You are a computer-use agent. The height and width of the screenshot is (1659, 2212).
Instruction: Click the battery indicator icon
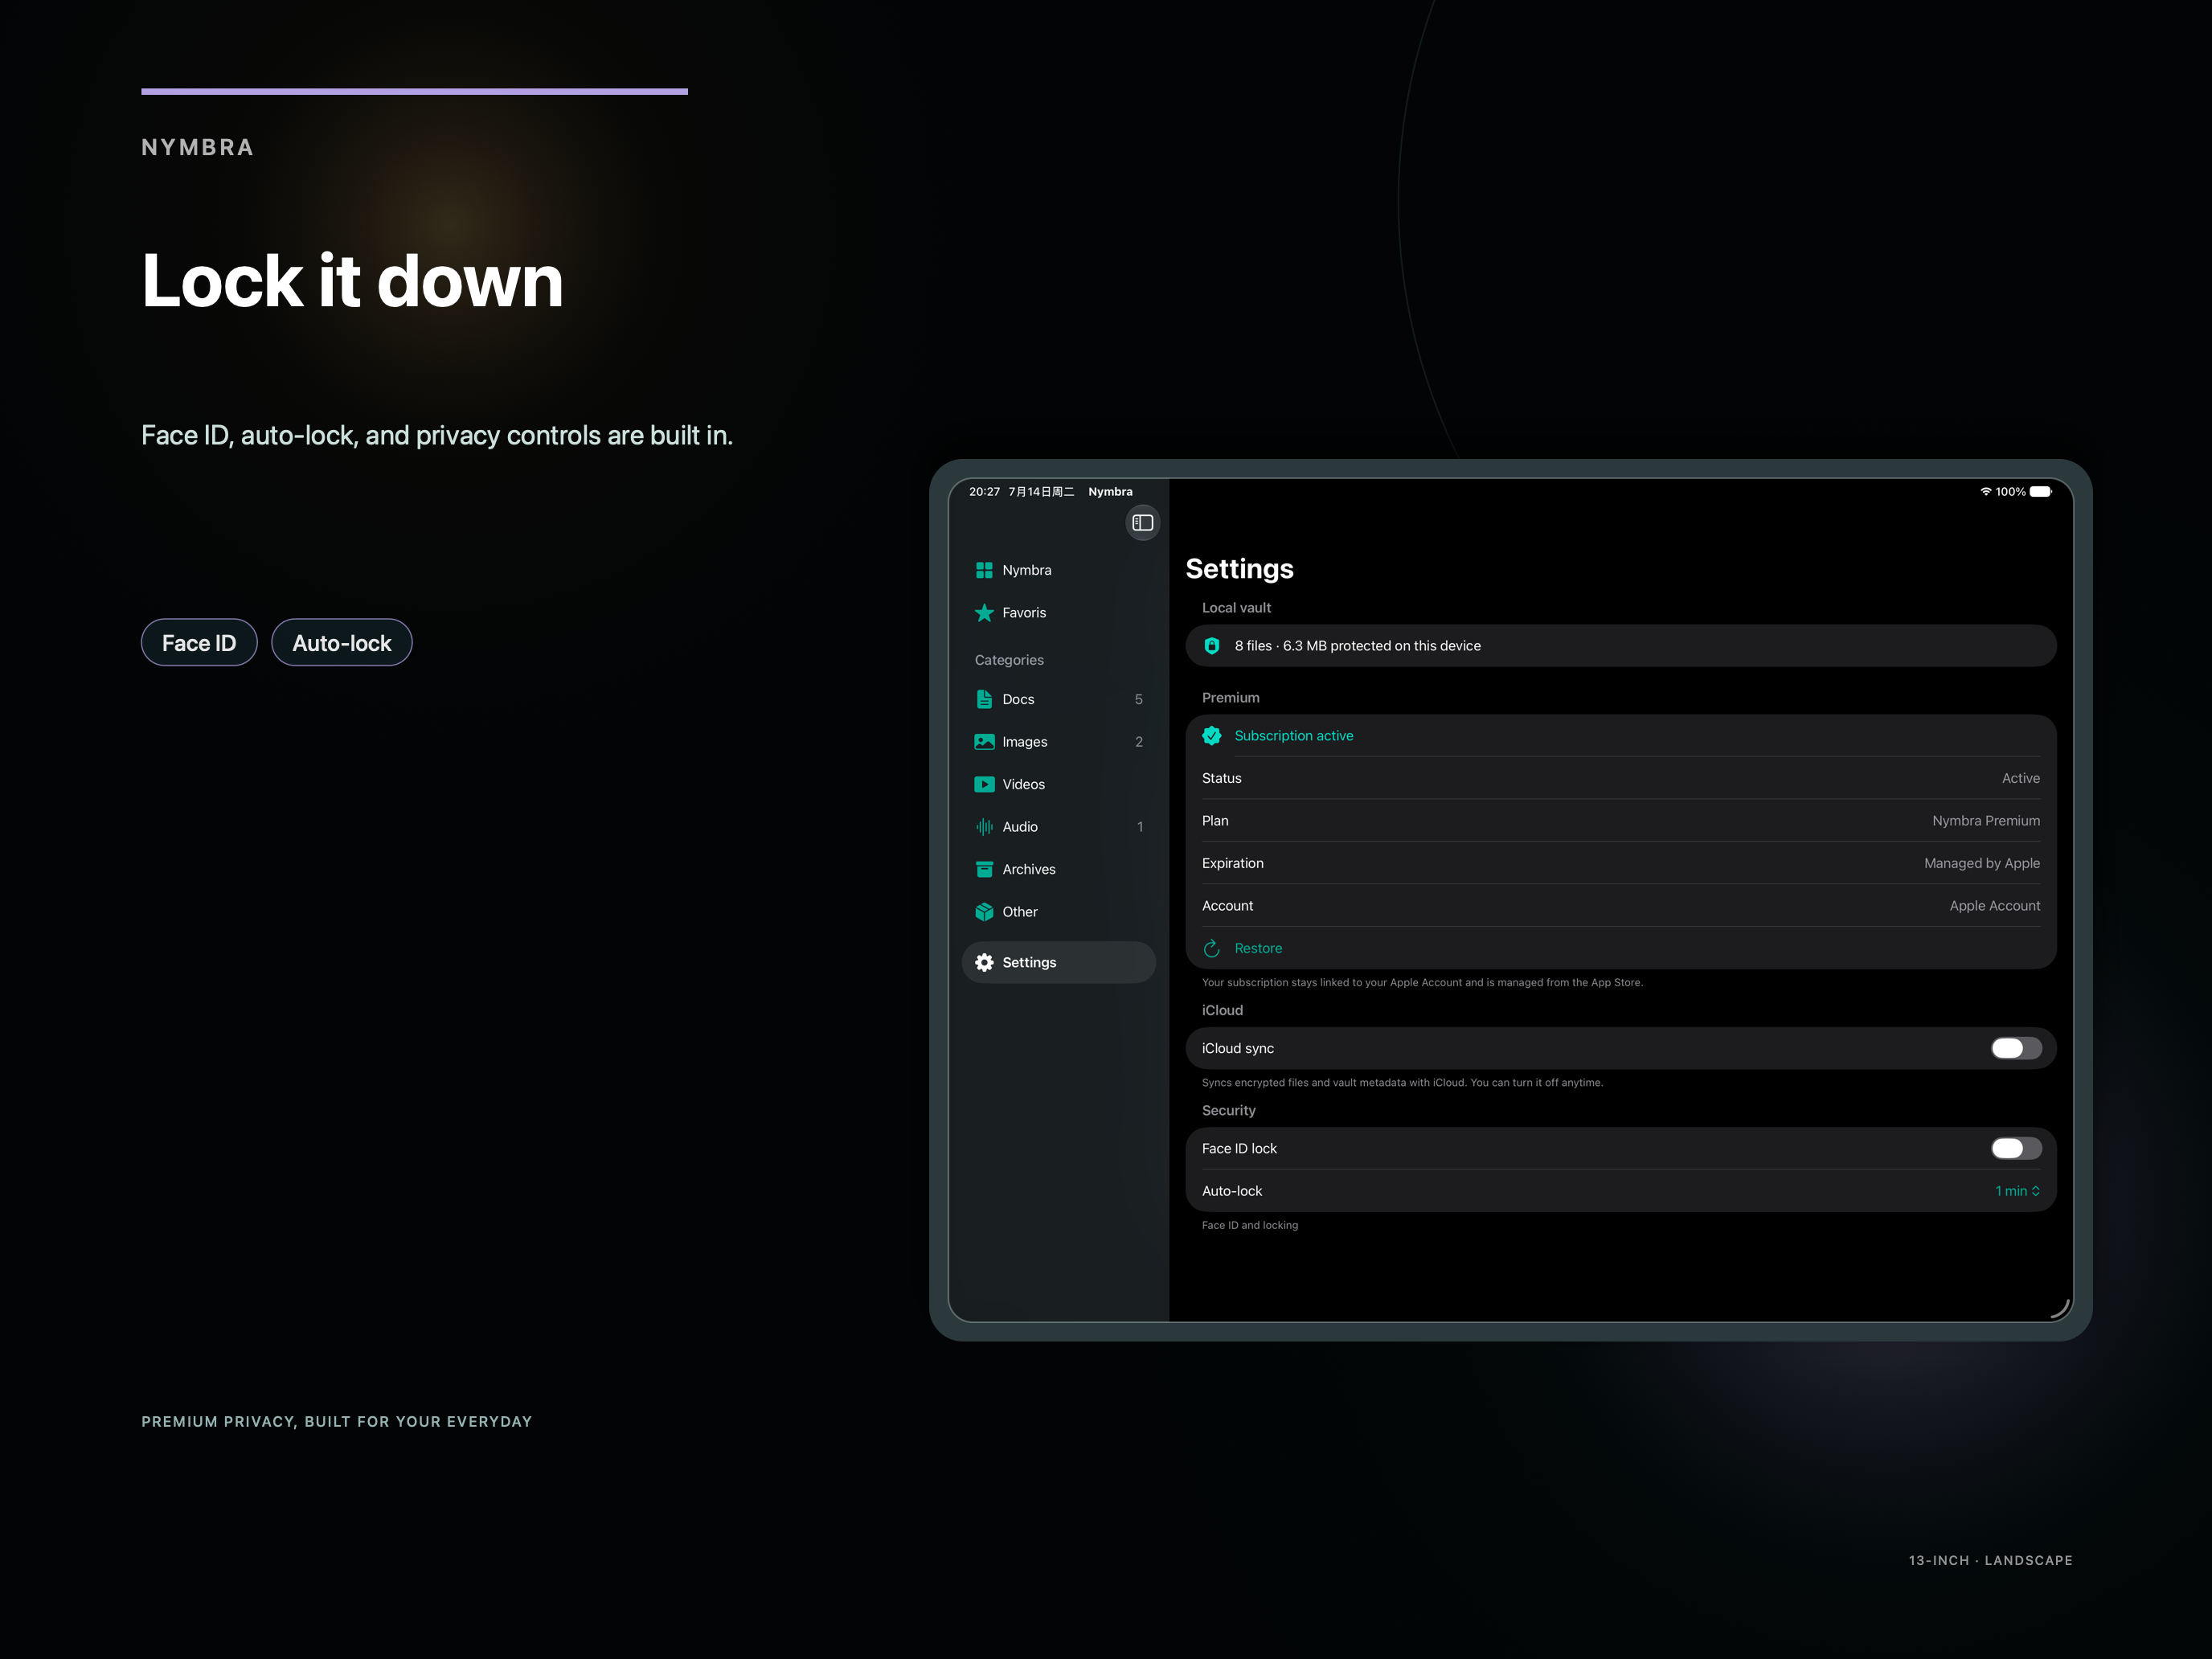[2041, 491]
